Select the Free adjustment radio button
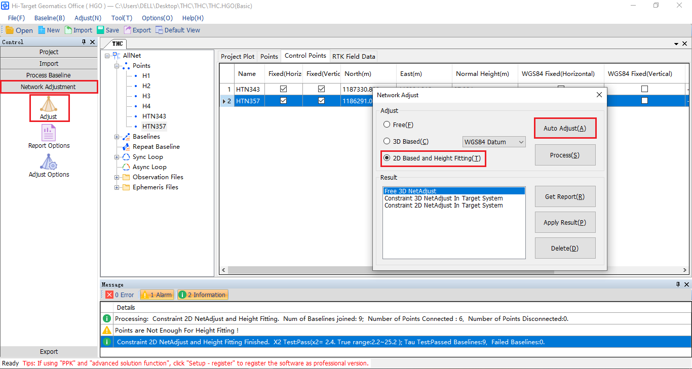The width and height of the screenshot is (692, 369). [x=387, y=125]
